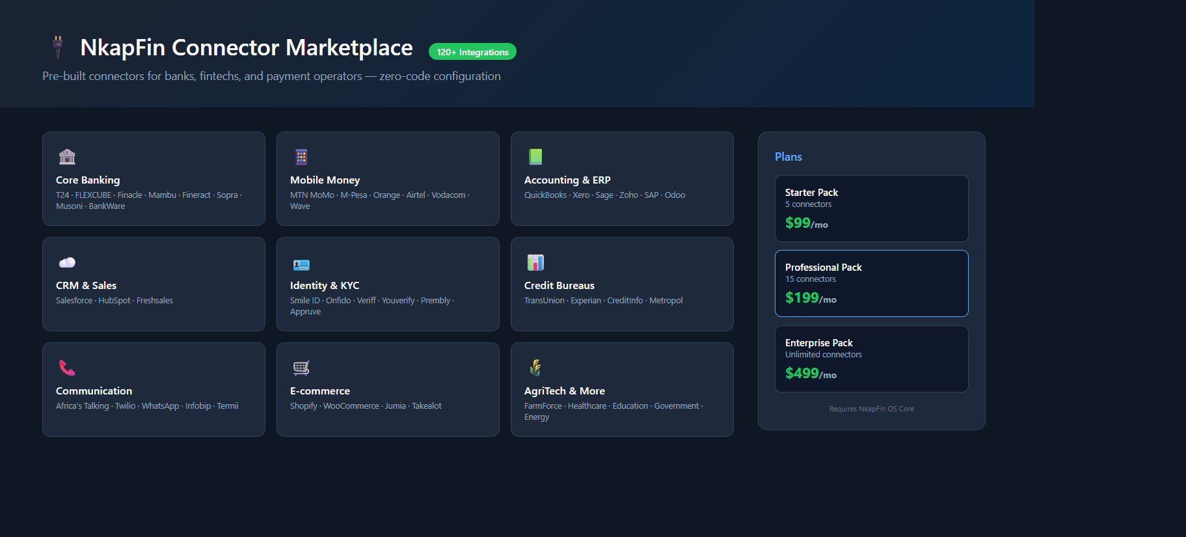Click the '5 connectors' label
The width and height of the screenshot is (1186, 537).
(x=808, y=204)
